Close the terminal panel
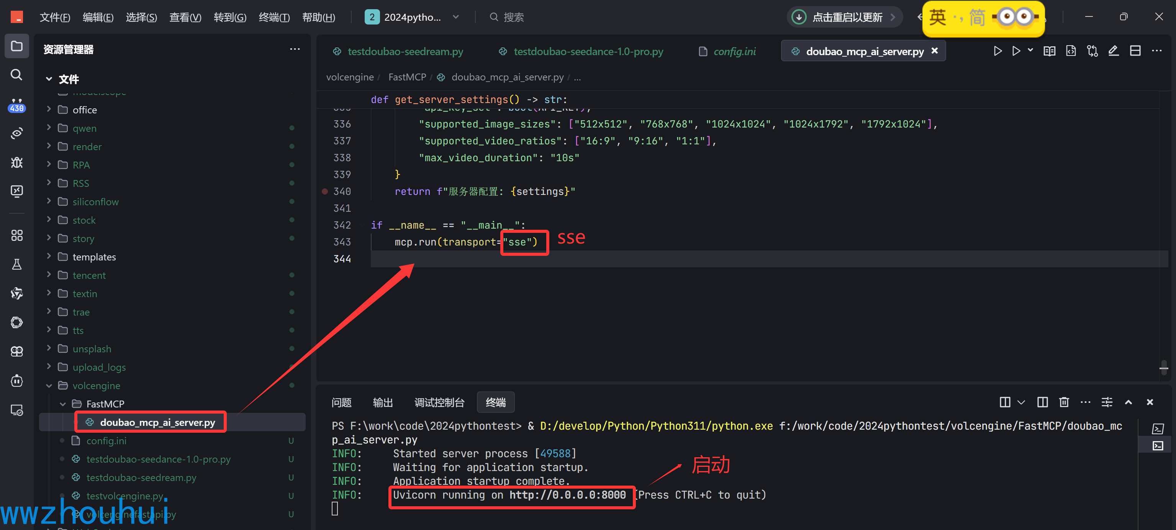This screenshot has height=530, width=1176. point(1150,402)
